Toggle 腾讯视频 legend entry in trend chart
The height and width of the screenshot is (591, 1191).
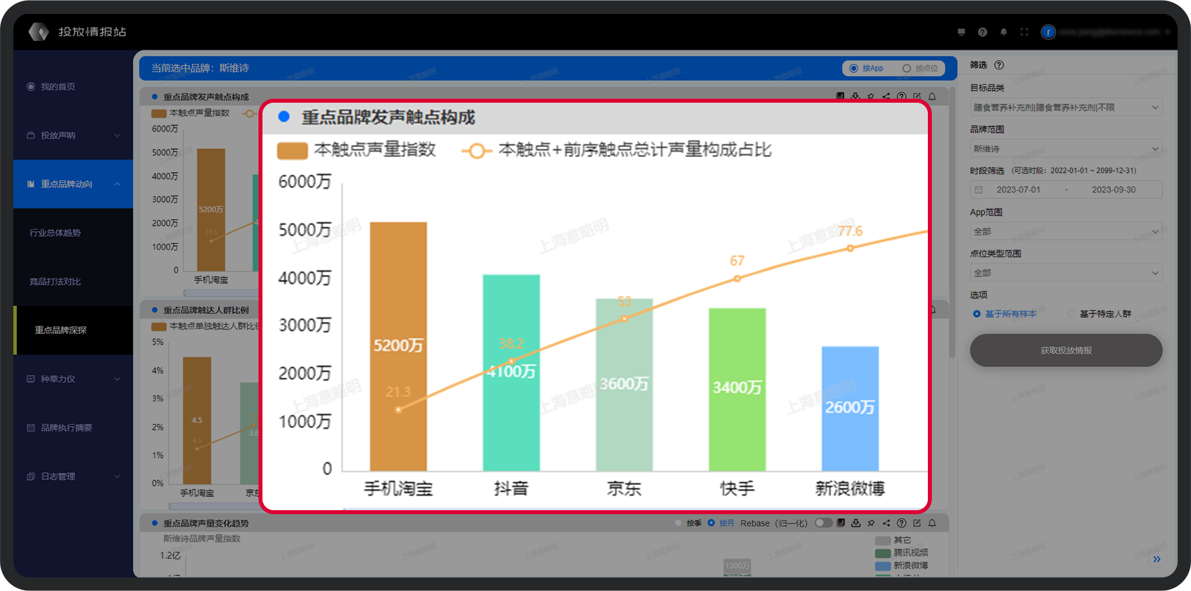[901, 553]
